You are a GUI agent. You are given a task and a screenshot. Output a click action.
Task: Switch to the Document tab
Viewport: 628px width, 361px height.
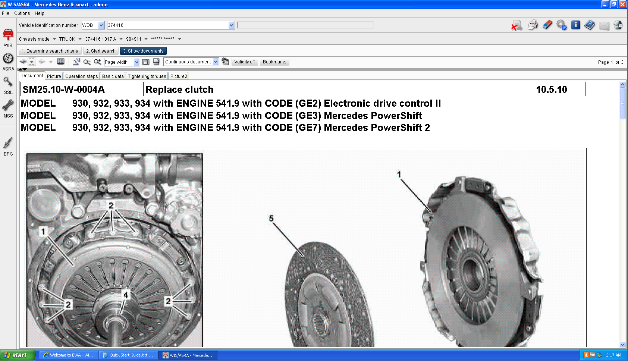tap(32, 76)
